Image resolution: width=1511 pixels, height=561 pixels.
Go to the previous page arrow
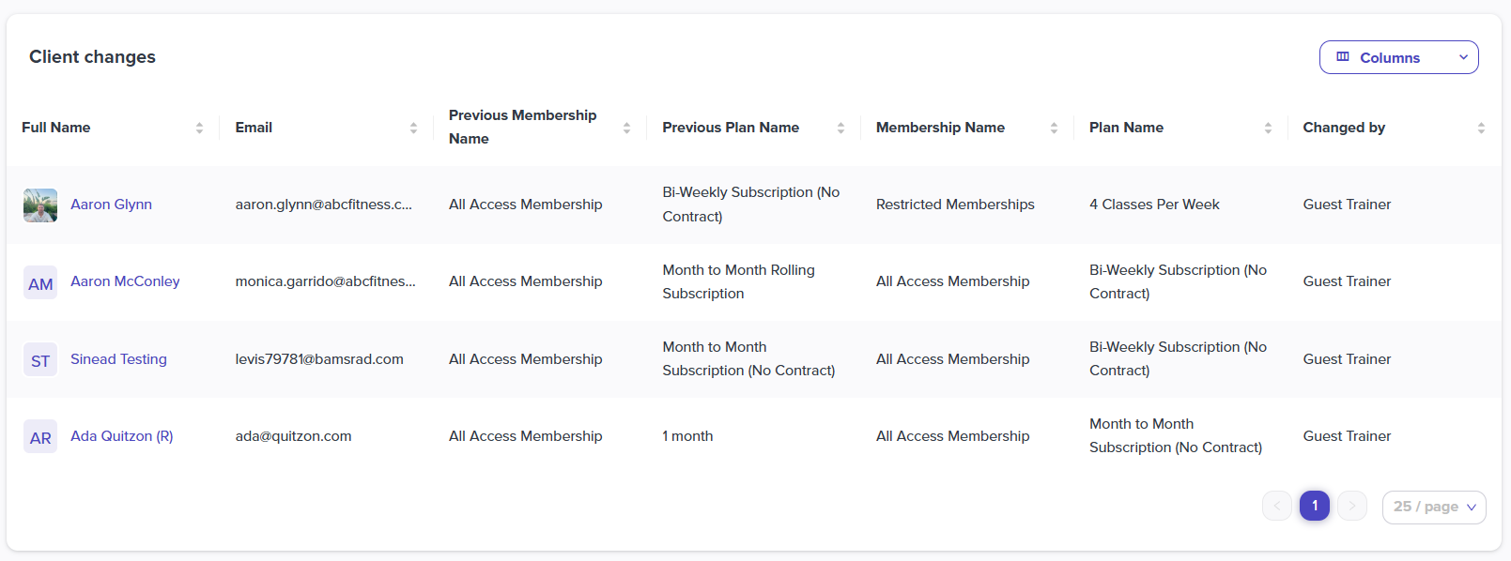click(x=1277, y=506)
